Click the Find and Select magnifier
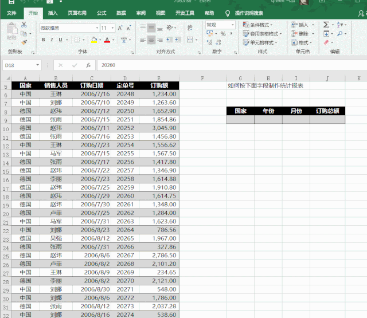This screenshot has height=318, width=367. [x=340, y=33]
